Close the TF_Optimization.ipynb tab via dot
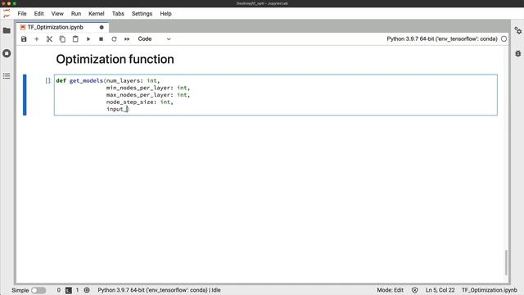Viewport: 524px width, 295px height. (x=102, y=27)
